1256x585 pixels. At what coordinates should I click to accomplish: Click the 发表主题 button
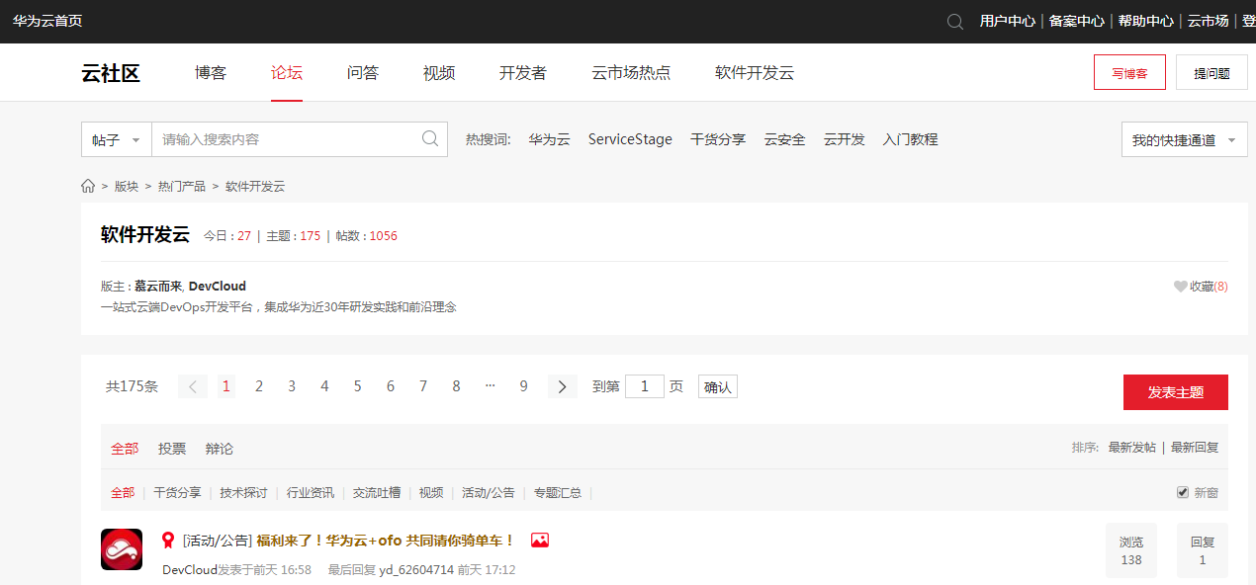tap(1176, 392)
